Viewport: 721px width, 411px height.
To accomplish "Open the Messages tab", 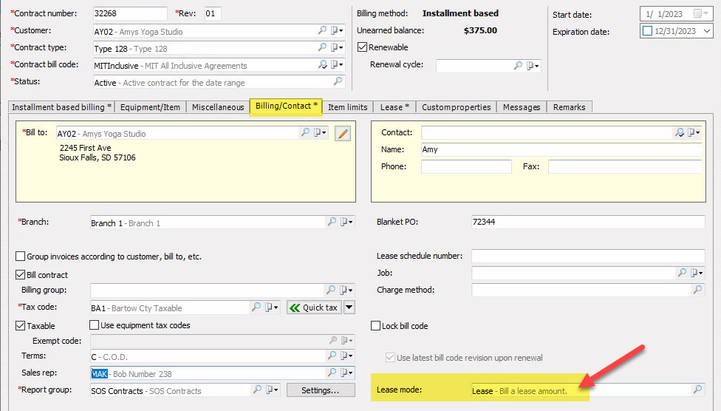I will (x=522, y=107).
